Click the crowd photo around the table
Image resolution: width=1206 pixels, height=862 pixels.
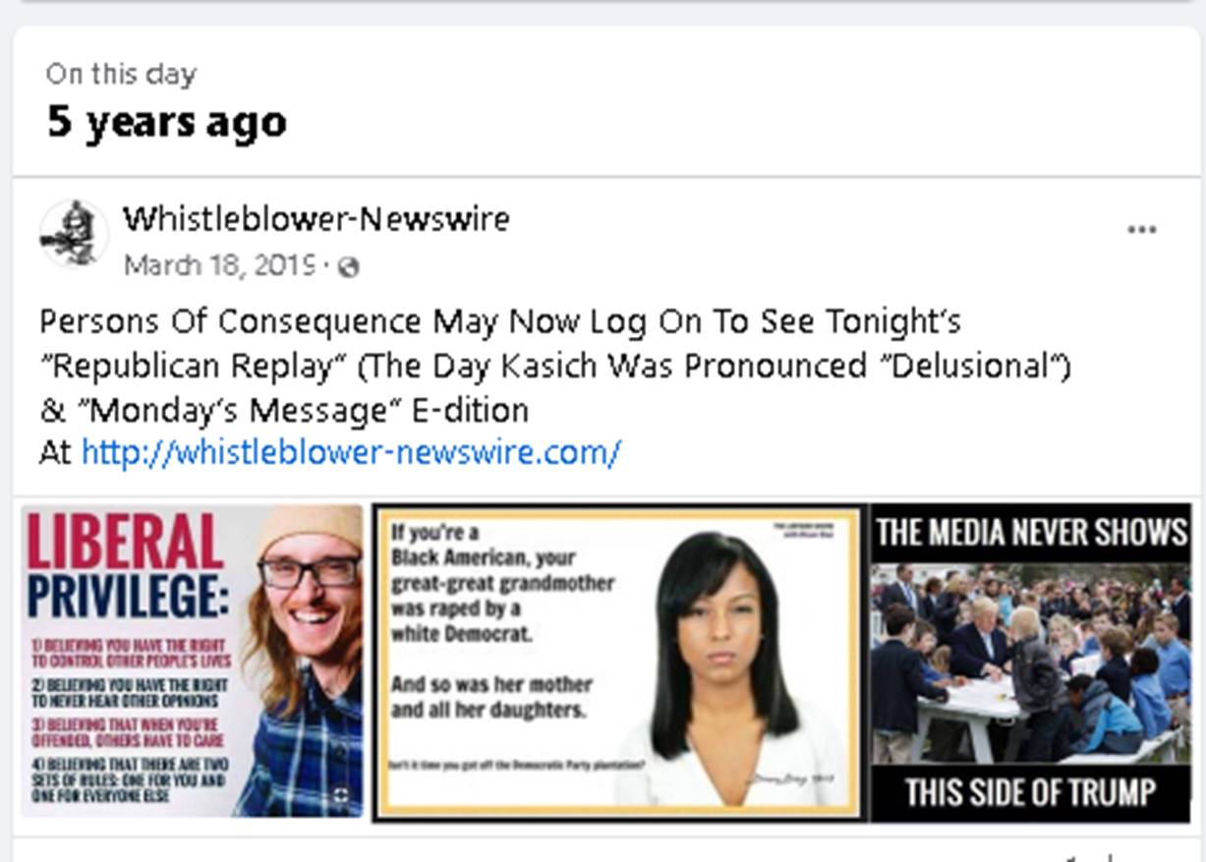(1031, 663)
